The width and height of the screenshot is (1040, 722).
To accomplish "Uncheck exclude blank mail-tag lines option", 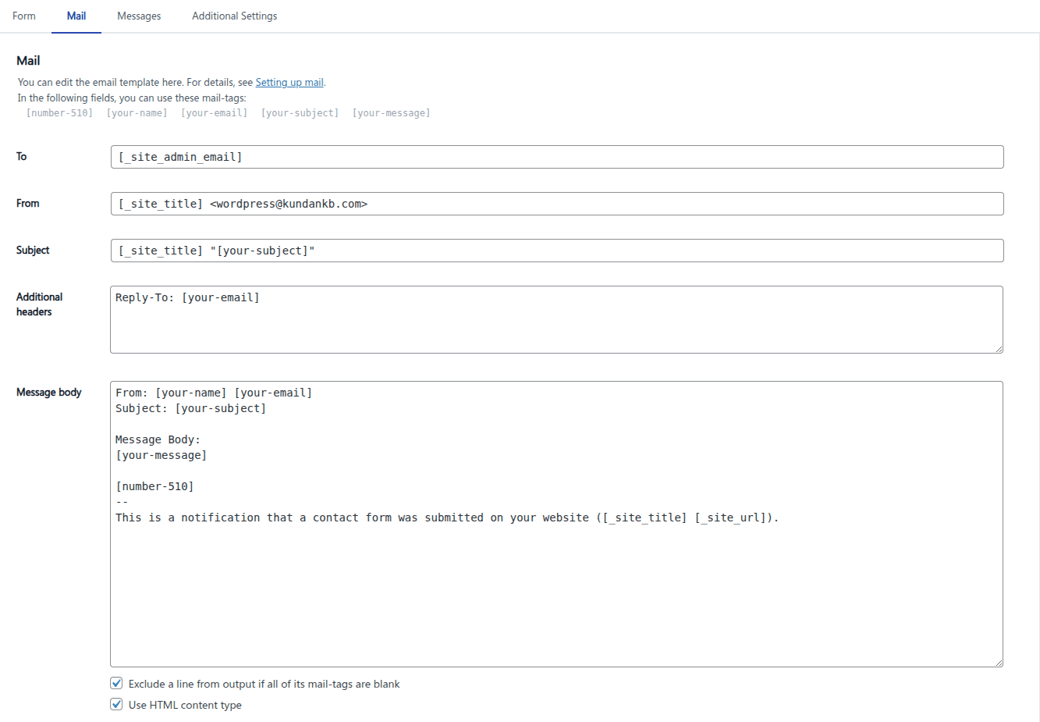I will 116,683.
